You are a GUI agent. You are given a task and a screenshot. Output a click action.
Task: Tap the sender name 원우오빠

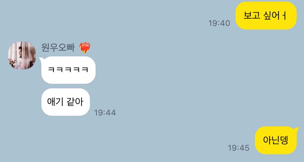pos(58,47)
